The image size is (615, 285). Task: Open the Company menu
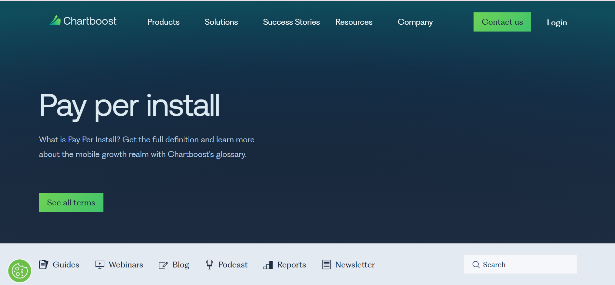tap(415, 22)
